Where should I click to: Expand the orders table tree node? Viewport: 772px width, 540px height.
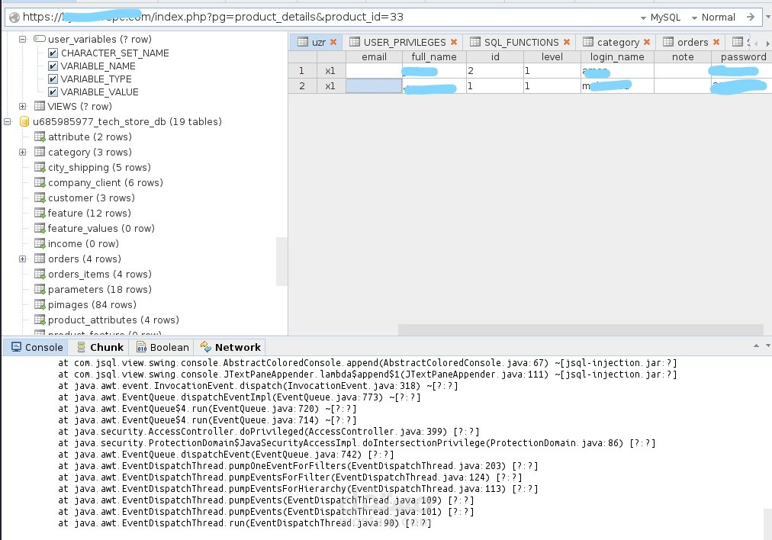(23, 259)
